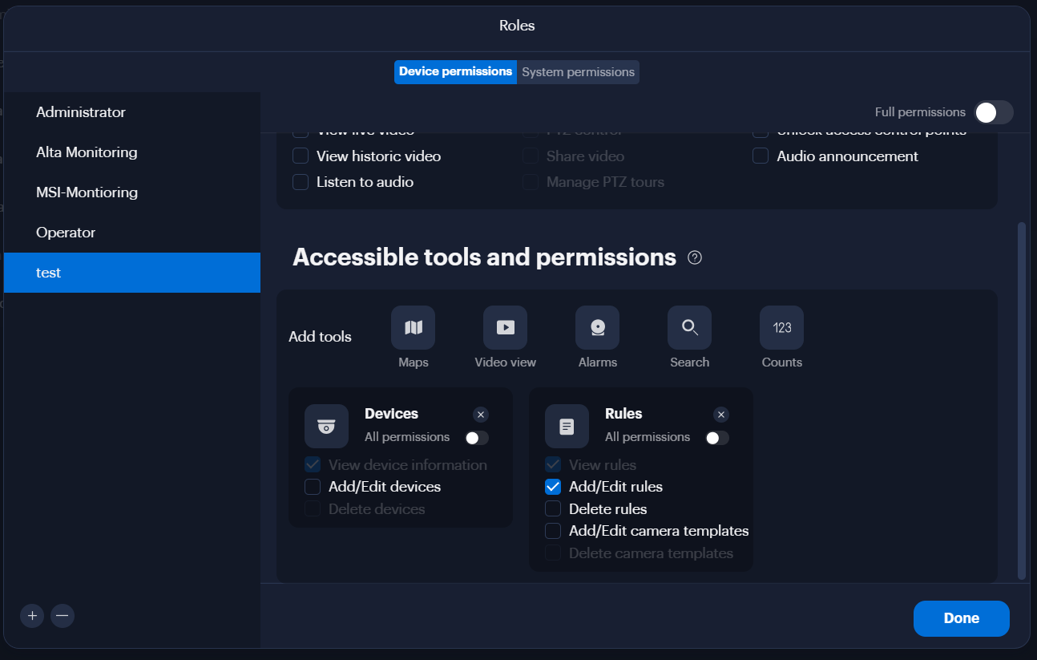The width and height of the screenshot is (1037, 660).
Task: Uncheck Add/Edit rules checkbox
Action: pyautogui.click(x=553, y=487)
